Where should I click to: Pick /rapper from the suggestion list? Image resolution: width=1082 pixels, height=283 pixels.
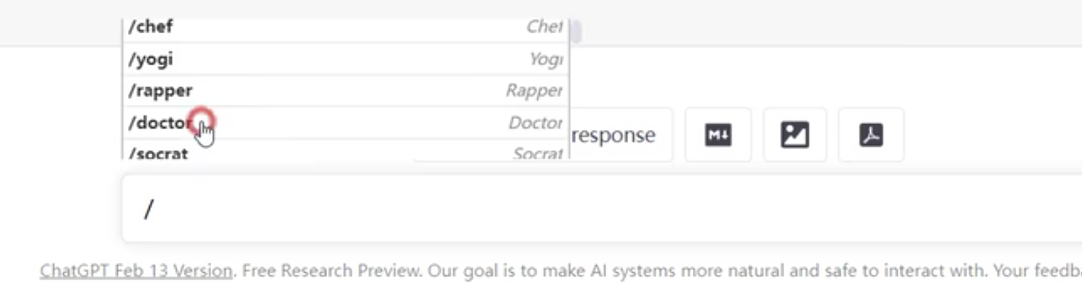346,91
